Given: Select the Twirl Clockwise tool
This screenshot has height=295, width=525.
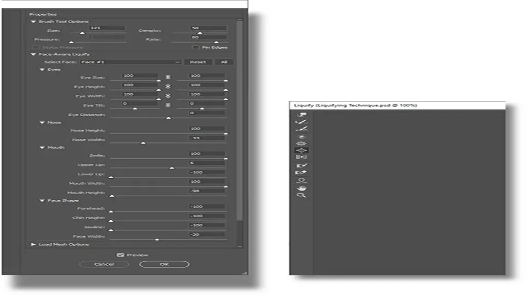Looking at the screenshot, I should pyautogui.click(x=301, y=137).
